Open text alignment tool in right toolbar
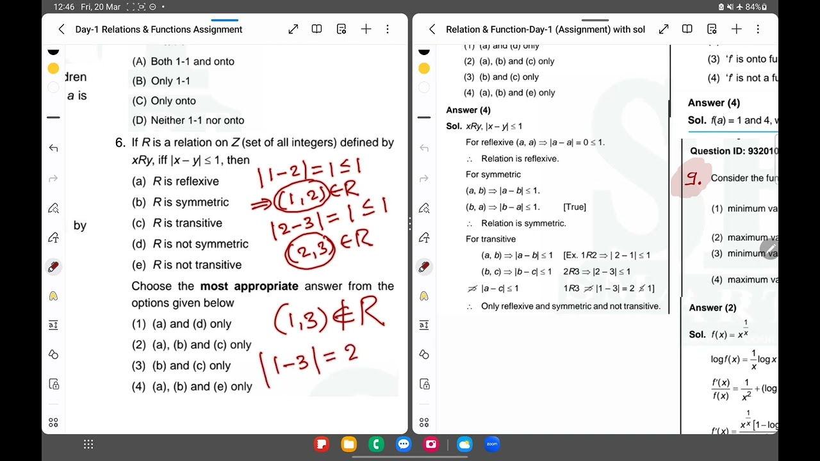This screenshot has height=461, width=820. click(423, 325)
